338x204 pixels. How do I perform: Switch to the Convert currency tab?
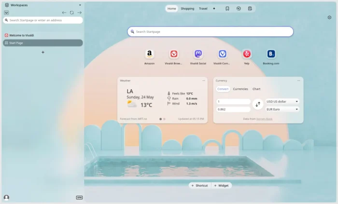[223, 89]
